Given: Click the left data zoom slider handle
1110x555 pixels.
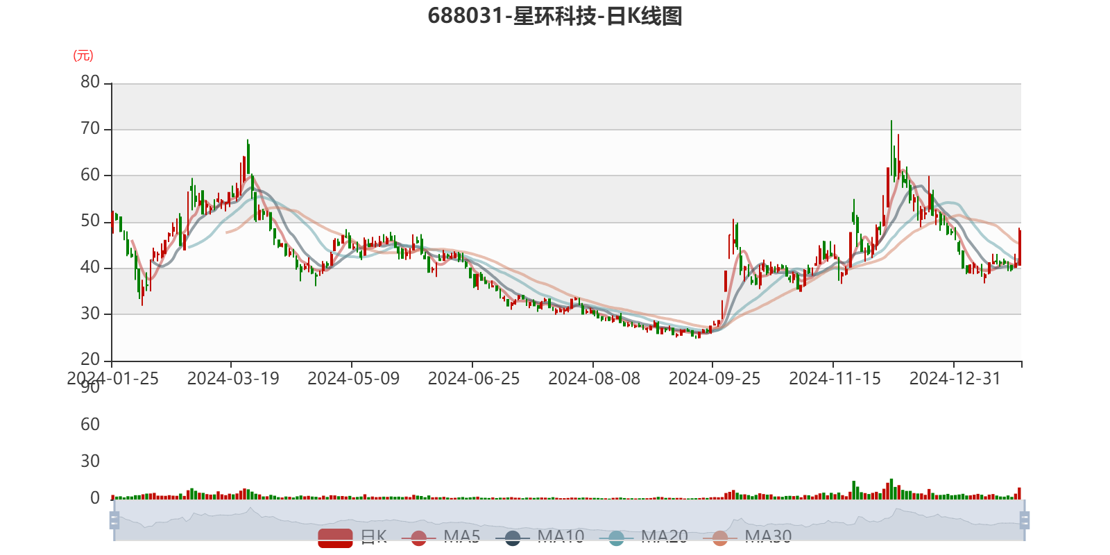Looking at the screenshot, I should (114, 520).
